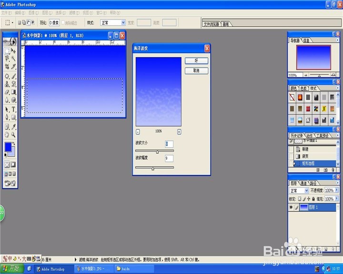This screenshot has width=343, height=274.
Task: Open the 滤镜 (Filter) menu
Action: tap(74, 13)
